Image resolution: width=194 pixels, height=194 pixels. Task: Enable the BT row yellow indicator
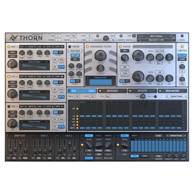tap(77, 122)
